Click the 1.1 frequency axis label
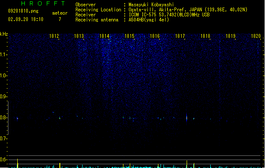 pyautogui.click(x=3, y=55)
